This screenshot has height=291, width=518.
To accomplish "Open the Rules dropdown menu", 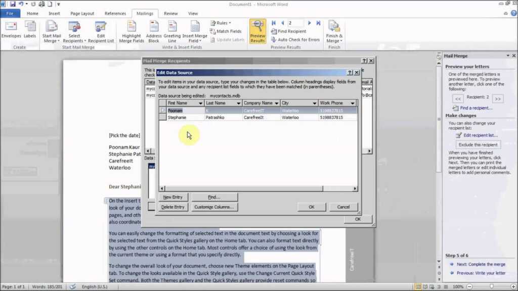I will point(221,23).
